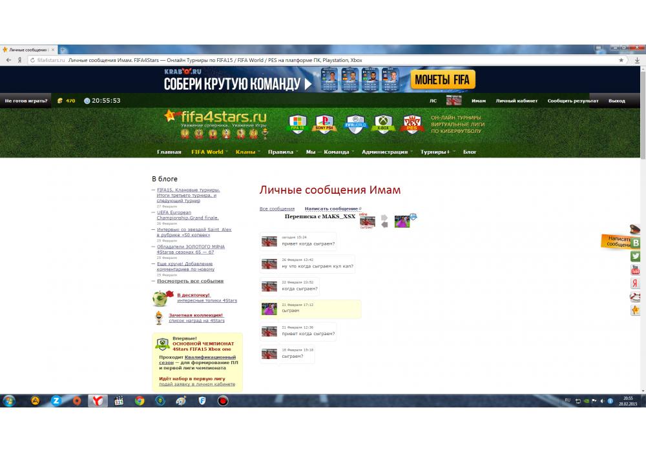The width and height of the screenshot is (646, 452).
Task: Click the FIFA 15 platform shield icon
Action: point(297,123)
